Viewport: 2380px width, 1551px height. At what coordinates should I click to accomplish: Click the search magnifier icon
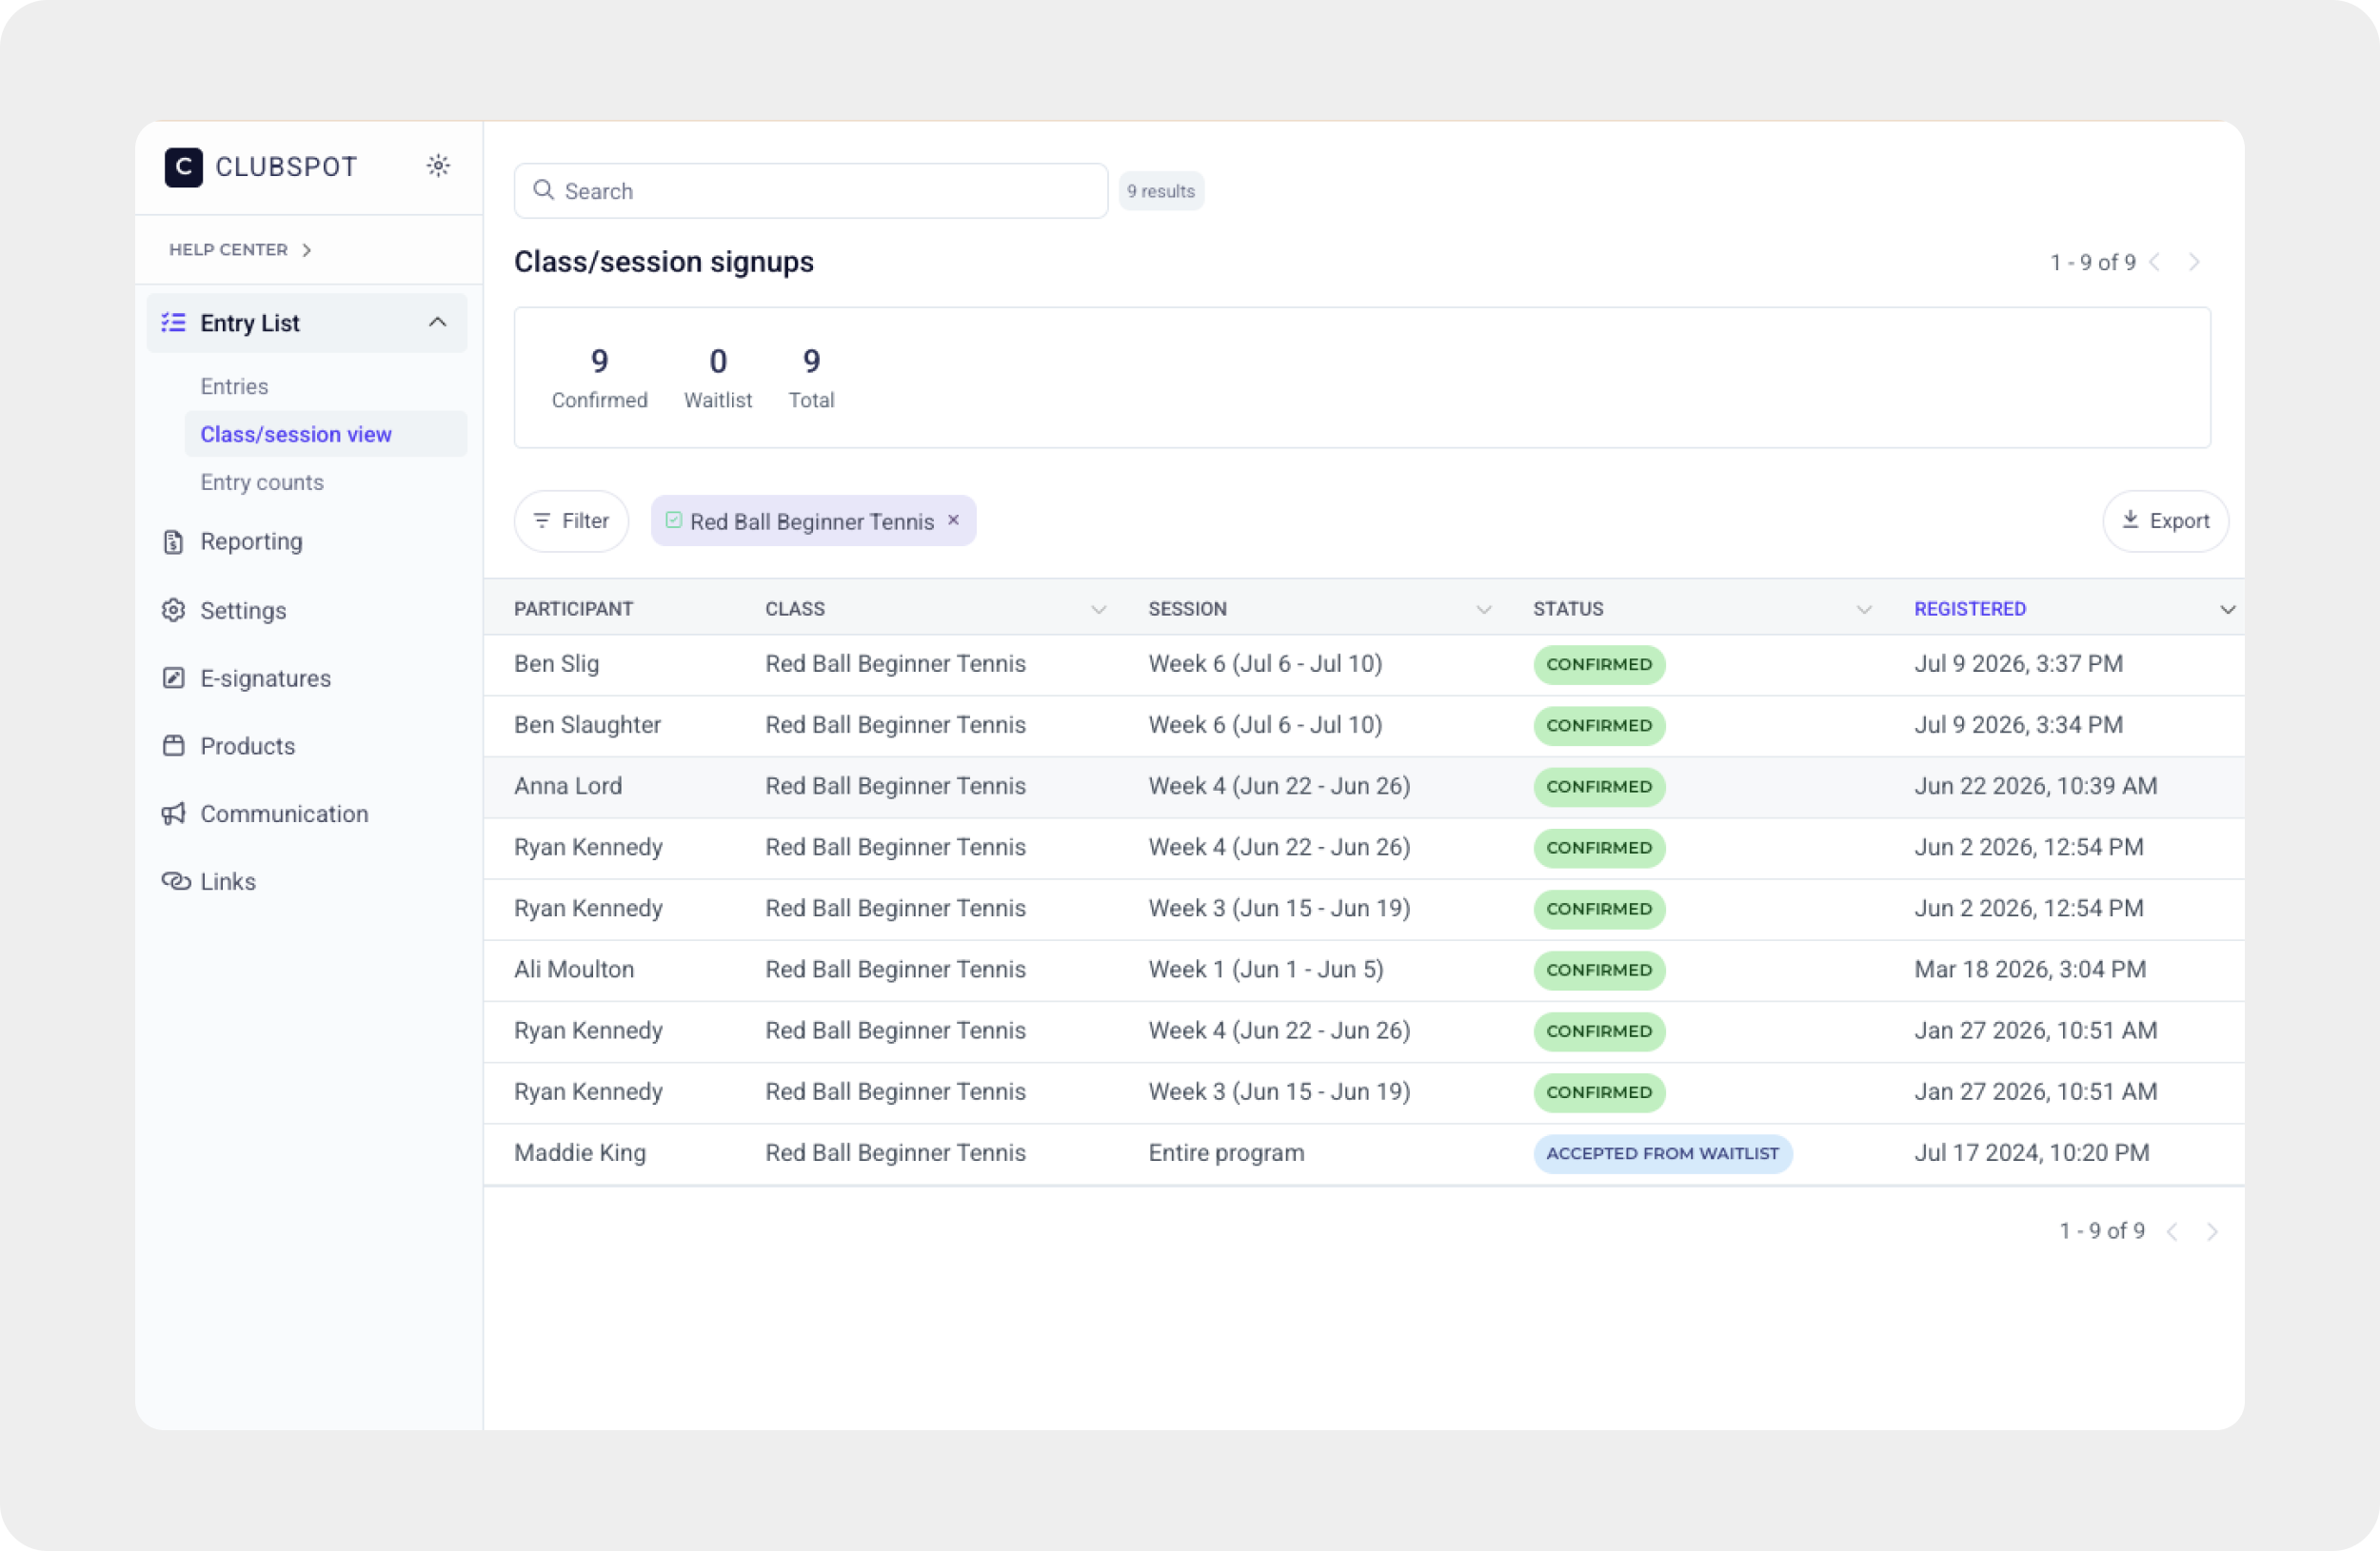pos(543,190)
